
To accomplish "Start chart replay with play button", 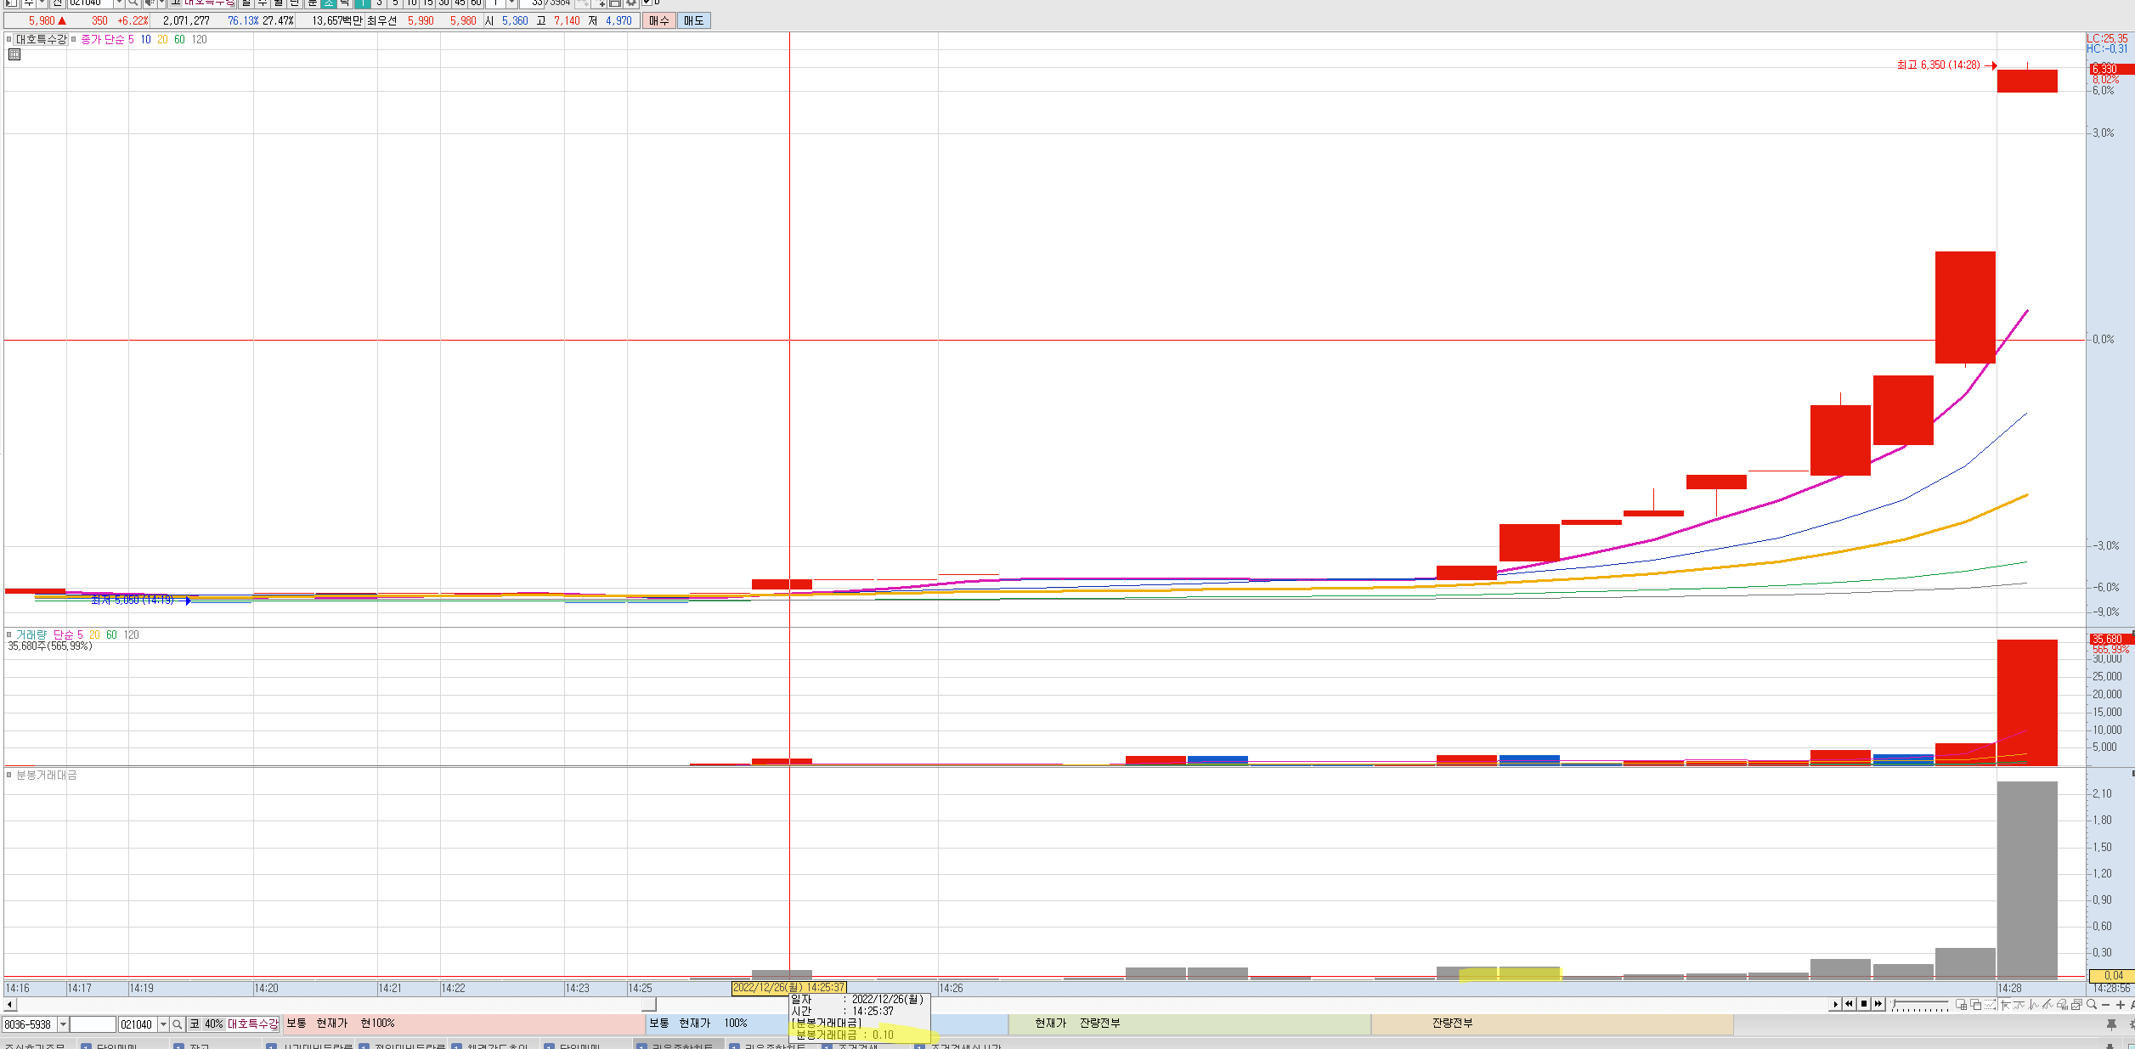I will coord(1835,1004).
